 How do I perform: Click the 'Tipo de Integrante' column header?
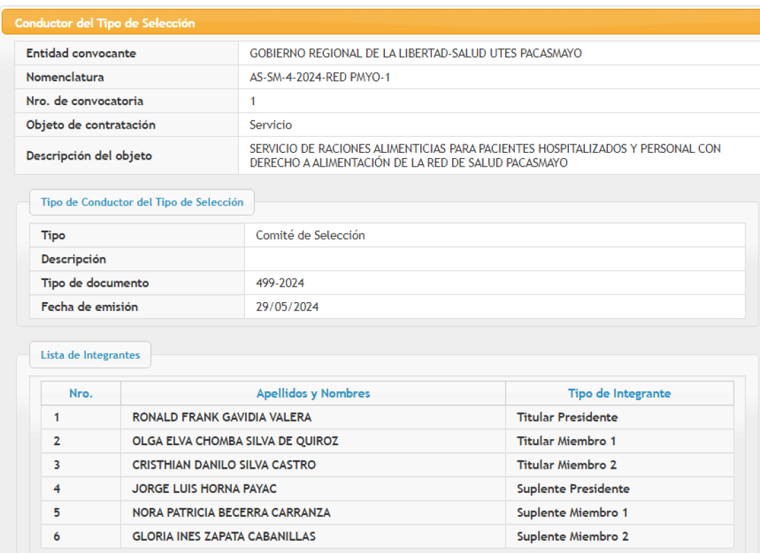[x=619, y=393]
